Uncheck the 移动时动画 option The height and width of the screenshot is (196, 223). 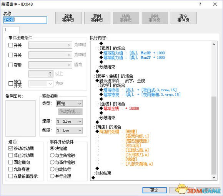click(11, 148)
